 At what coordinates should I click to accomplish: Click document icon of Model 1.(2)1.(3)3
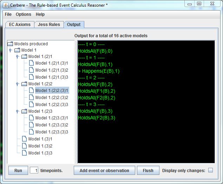[x=31, y=77]
